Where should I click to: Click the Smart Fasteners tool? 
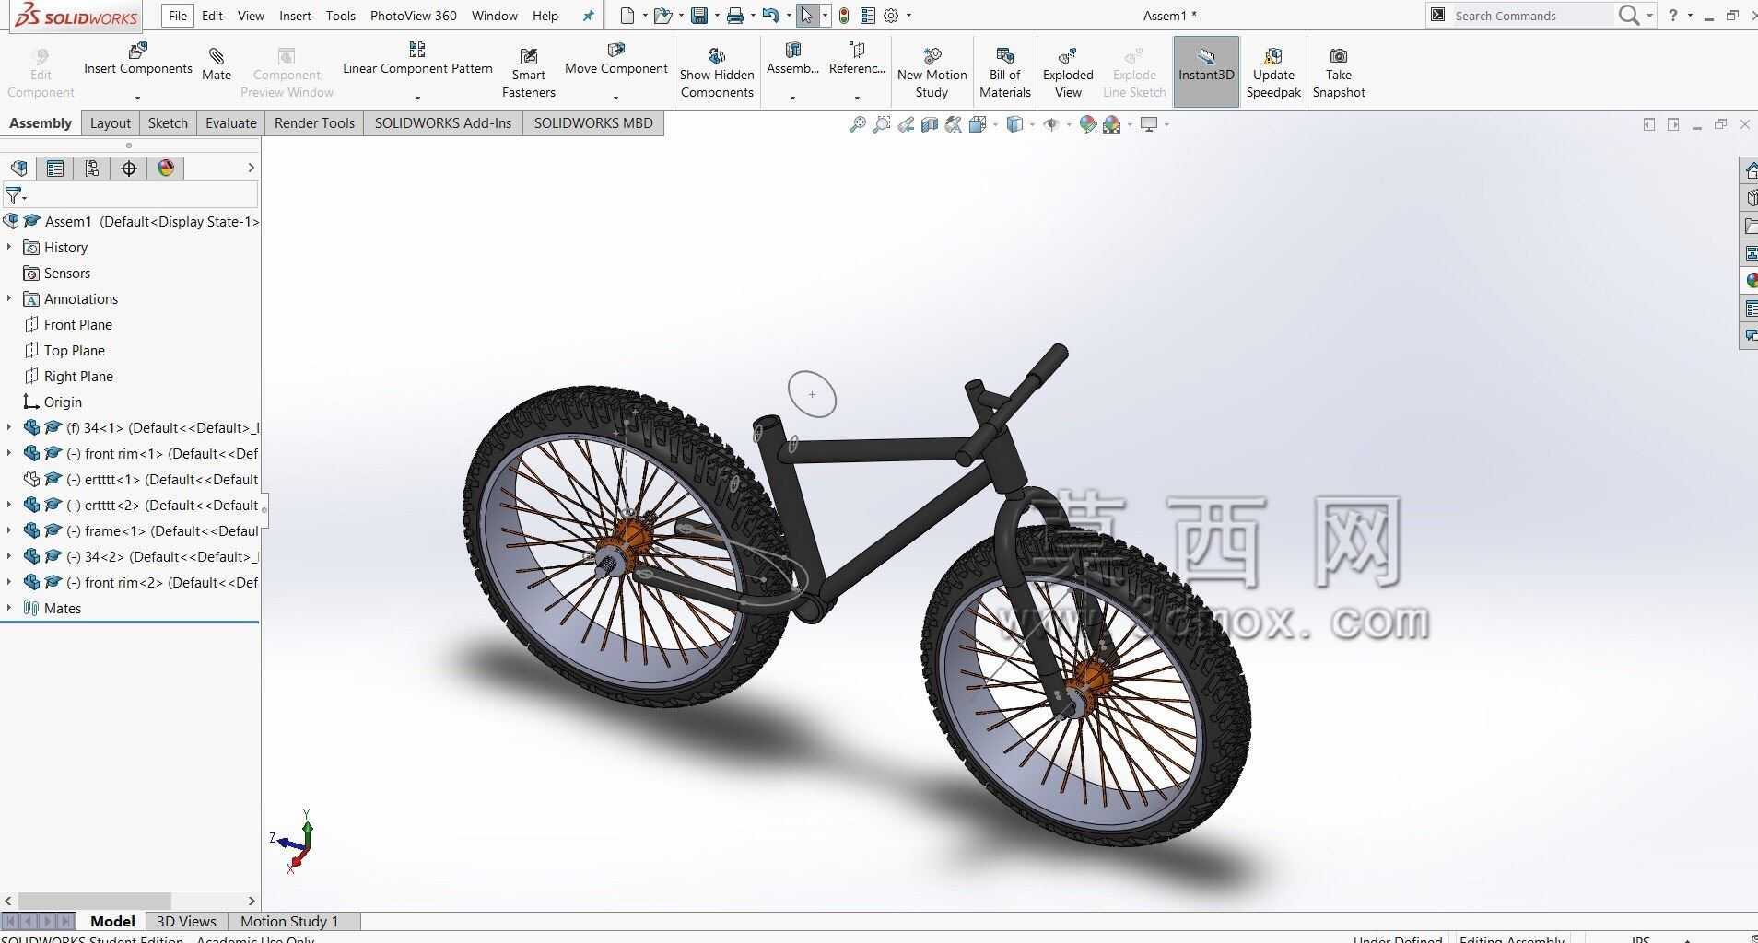[x=529, y=73]
